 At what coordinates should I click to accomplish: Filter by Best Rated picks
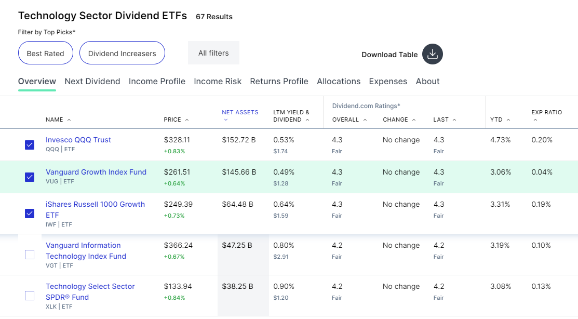(45, 53)
